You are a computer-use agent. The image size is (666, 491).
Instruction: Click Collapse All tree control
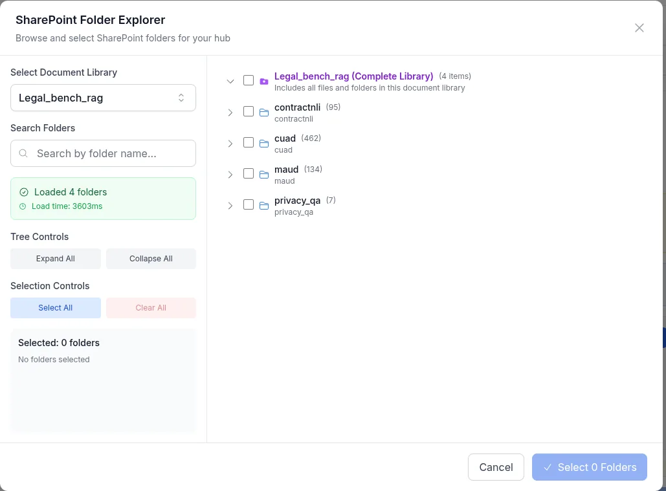tap(151, 259)
